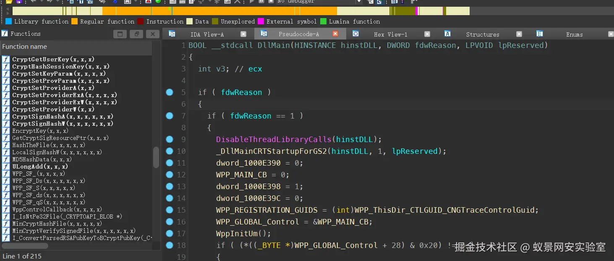This screenshot has width=614, height=261.
Task: Select LocalSignHashW in the functions list
Action: (57, 153)
